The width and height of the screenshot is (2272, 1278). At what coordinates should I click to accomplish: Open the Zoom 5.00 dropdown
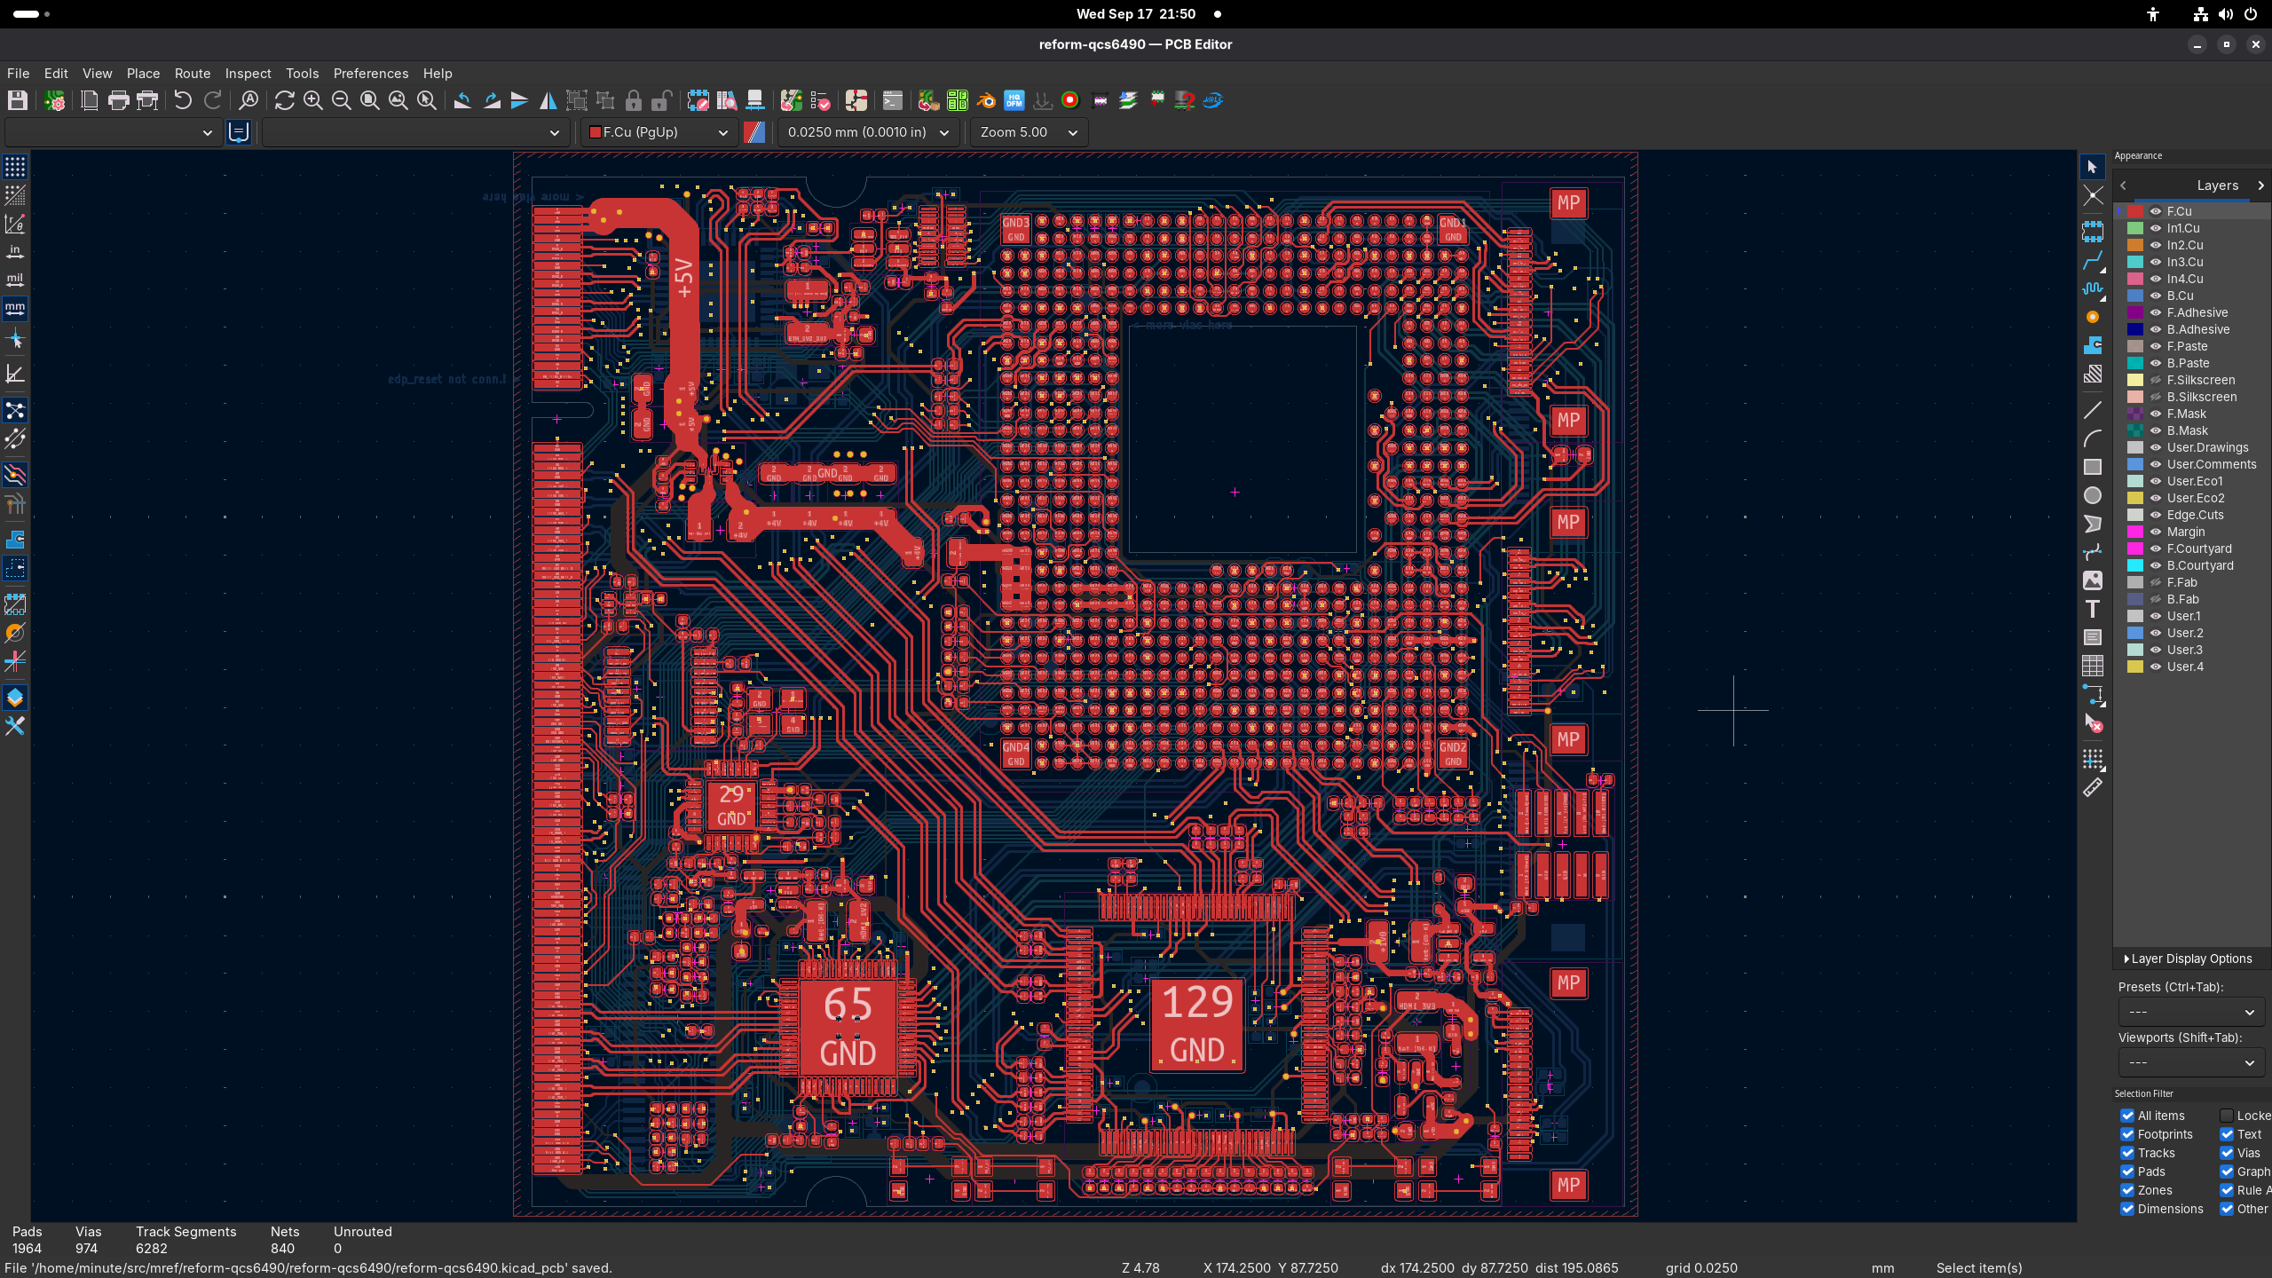[1028, 132]
